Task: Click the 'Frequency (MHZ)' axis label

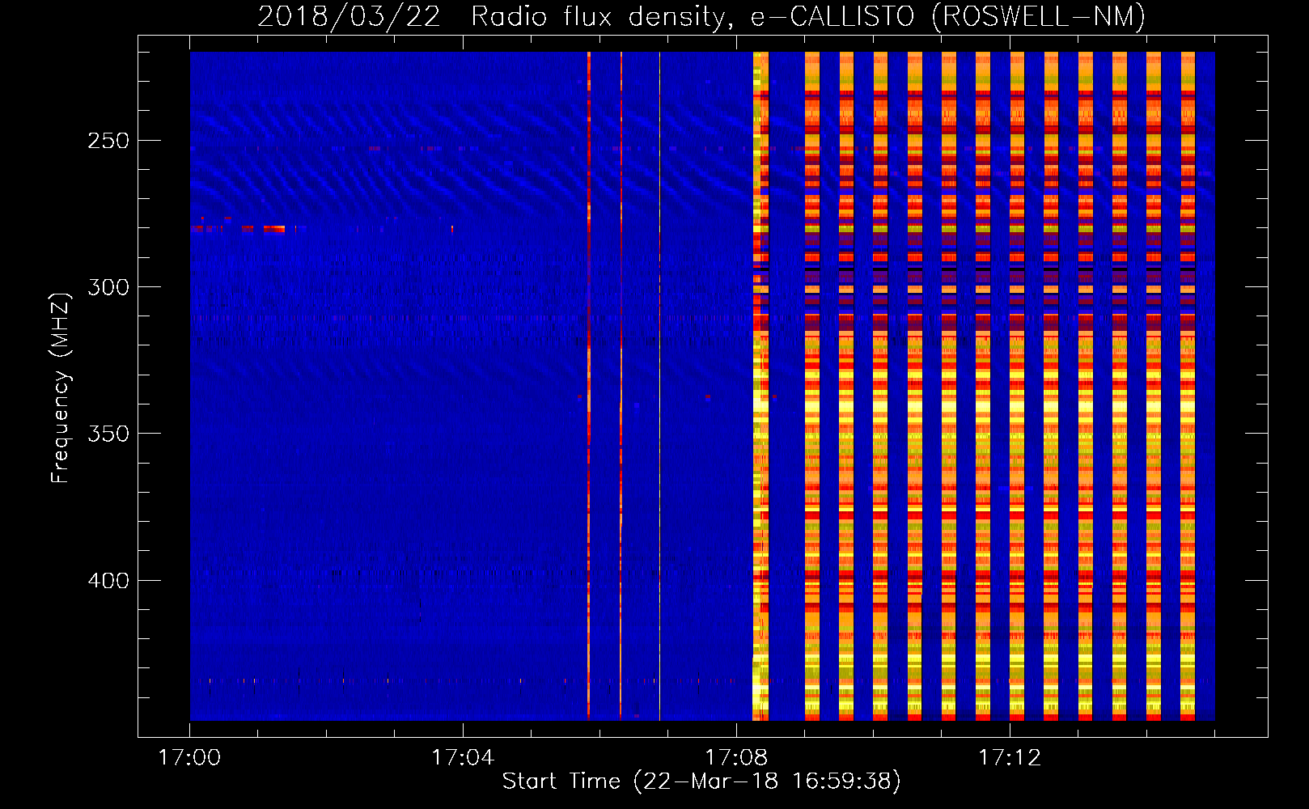Action: pyautogui.click(x=61, y=388)
